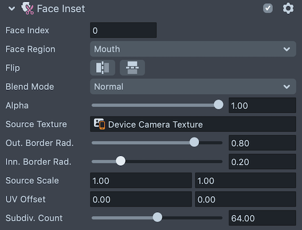The image size is (302, 230).
Task: Click the second UV Offset field
Action: pyautogui.click(x=246, y=199)
